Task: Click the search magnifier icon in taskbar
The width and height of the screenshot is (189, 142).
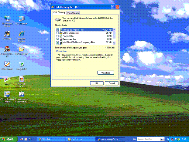Action: tap(162, 139)
